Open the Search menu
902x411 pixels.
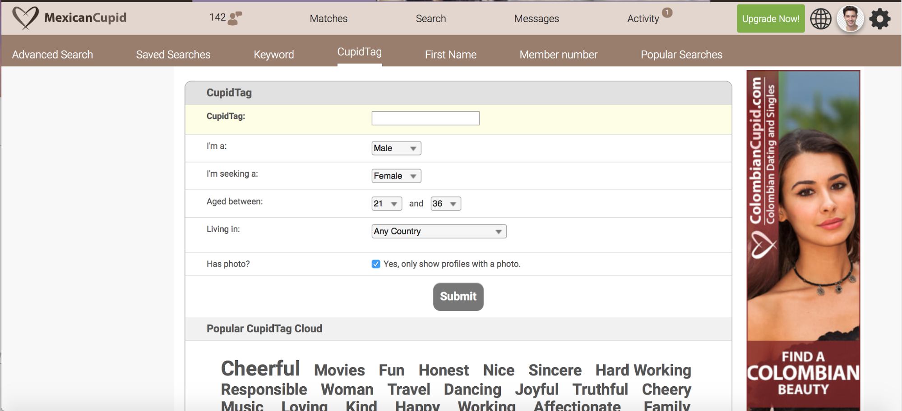point(431,18)
